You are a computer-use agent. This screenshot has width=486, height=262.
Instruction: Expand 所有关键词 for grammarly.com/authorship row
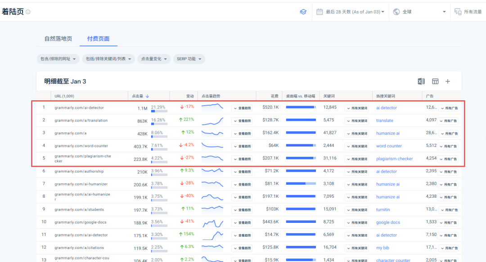pyautogui.click(x=356, y=172)
